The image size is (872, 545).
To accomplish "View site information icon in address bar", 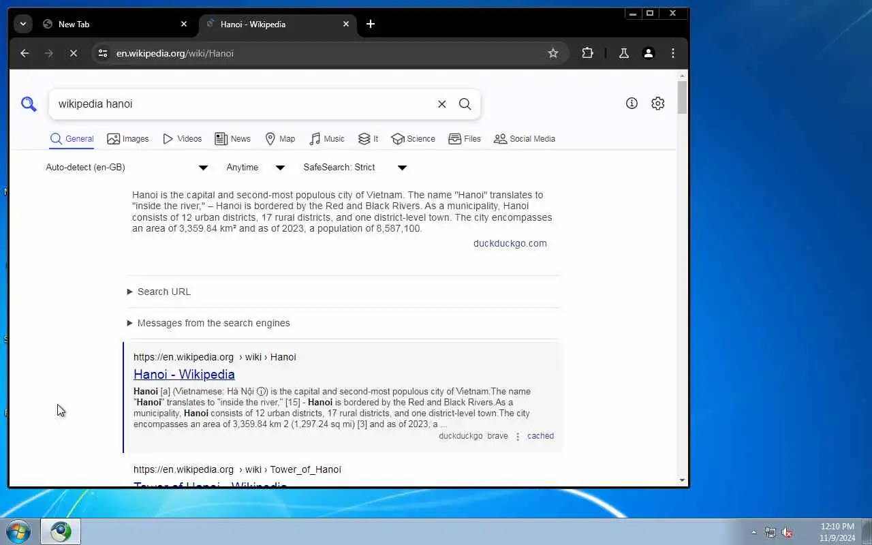I will 102,53.
